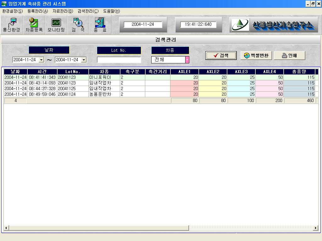The width and height of the screenshot is (322, 241).
Task: Click the 종료 exit toolbar icon
Action: pos(100,25)
